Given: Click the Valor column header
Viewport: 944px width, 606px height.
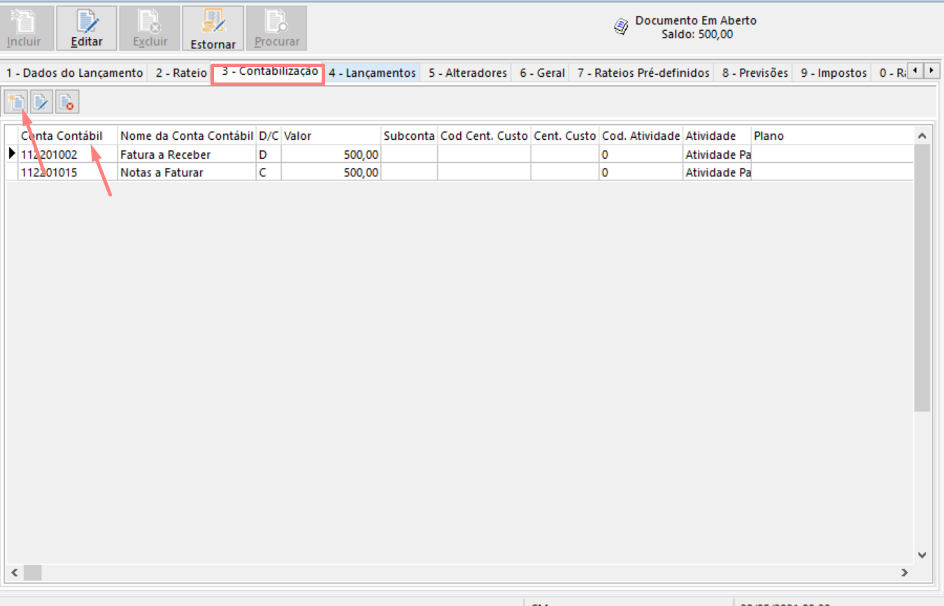Looking at the screenshot, I should pyautogui.click(x=331, y=136).
